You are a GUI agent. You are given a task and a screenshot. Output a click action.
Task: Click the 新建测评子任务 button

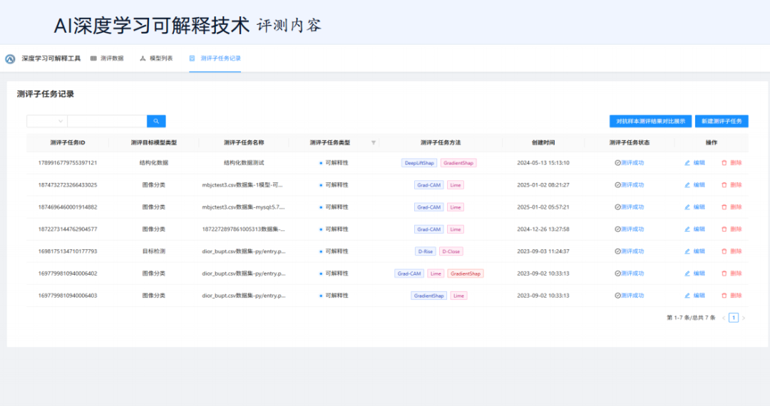coord(722,121)
